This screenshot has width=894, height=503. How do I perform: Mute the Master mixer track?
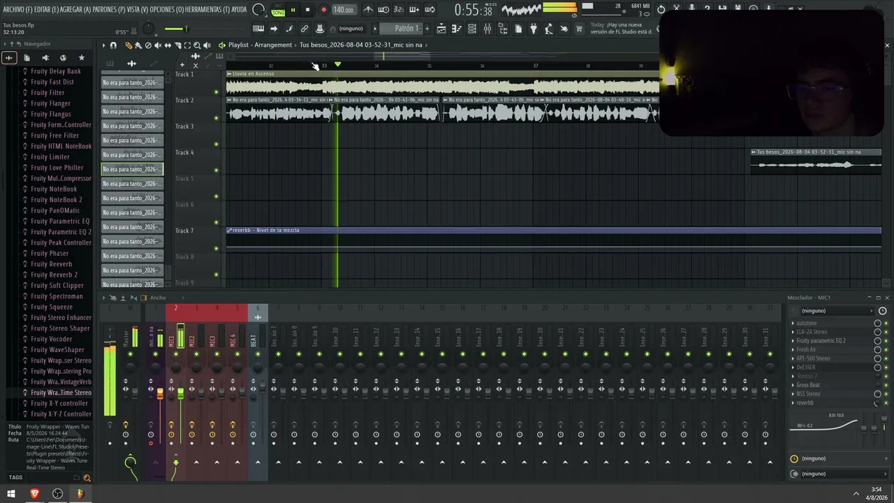[130, 354]
